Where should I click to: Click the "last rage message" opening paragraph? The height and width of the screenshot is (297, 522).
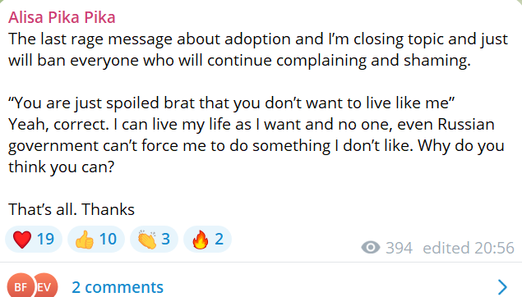point(258,50)
